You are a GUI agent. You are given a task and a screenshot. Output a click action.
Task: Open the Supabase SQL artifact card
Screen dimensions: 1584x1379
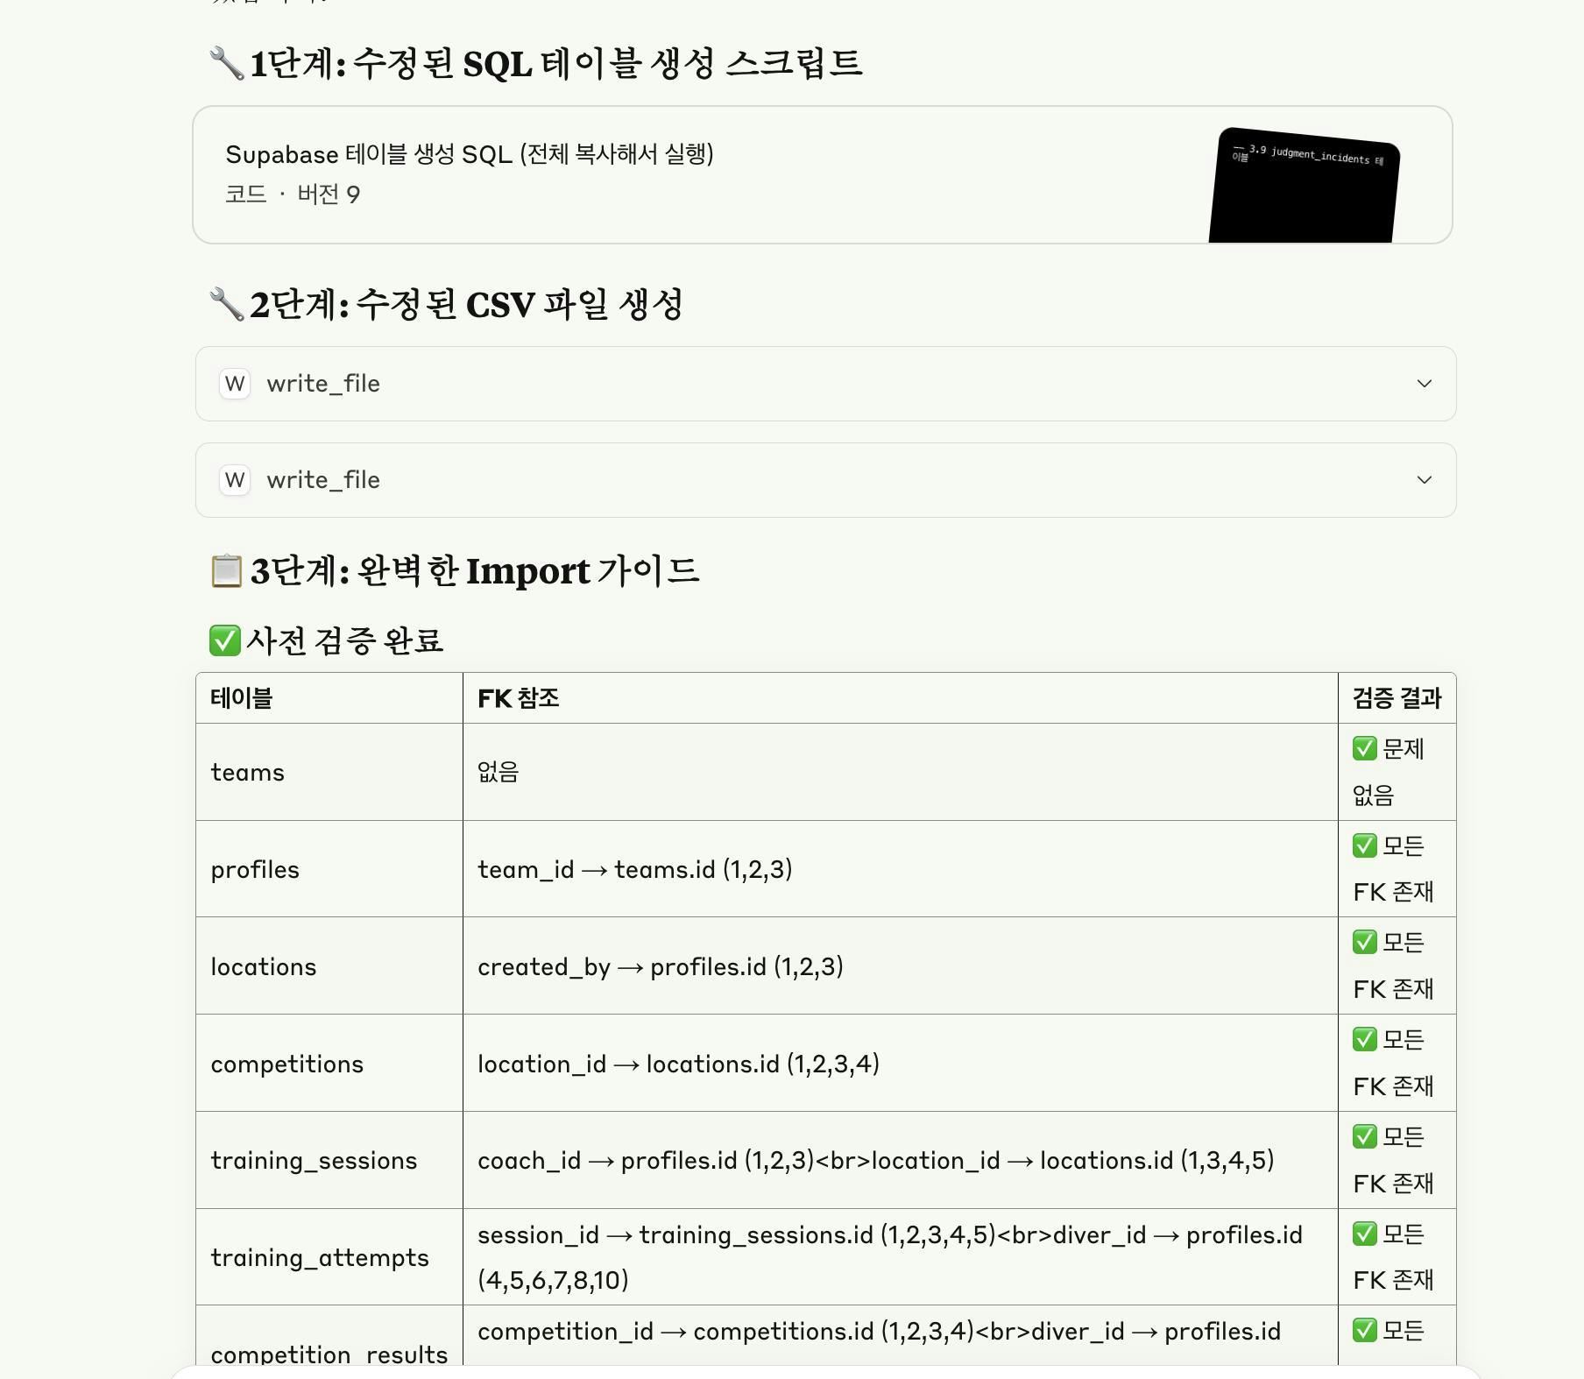click(x=822, y=175)
